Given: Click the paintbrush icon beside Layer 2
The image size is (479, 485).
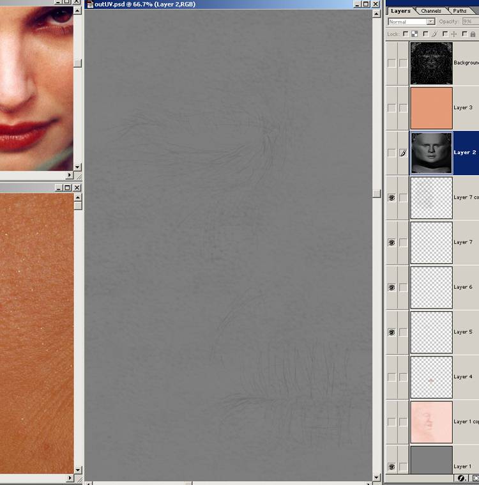Looking at the screenshot, I should point(403,153).
